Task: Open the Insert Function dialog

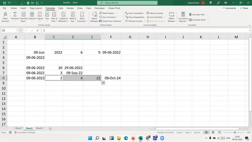Action: point(5,17)
